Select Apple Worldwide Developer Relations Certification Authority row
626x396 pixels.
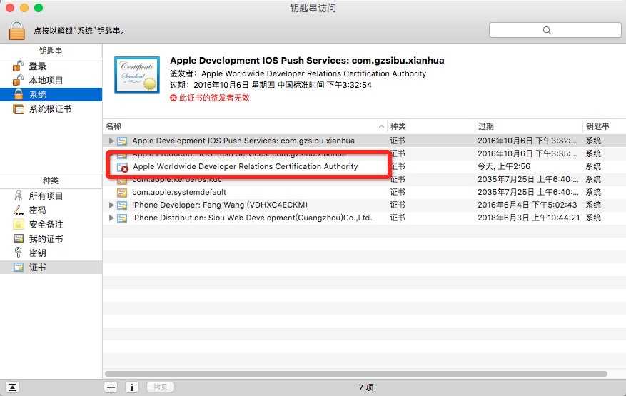click(x=364, y=166)
